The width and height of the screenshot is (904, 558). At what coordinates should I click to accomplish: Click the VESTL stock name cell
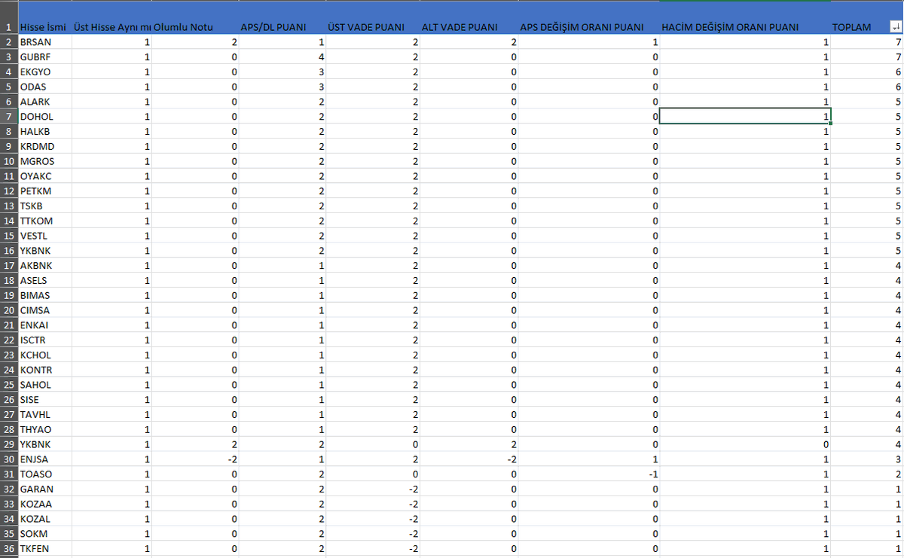tap(44, 236)
